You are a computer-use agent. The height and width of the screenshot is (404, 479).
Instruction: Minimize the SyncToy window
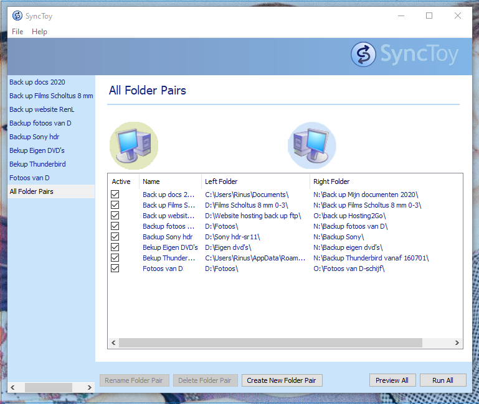401,16
